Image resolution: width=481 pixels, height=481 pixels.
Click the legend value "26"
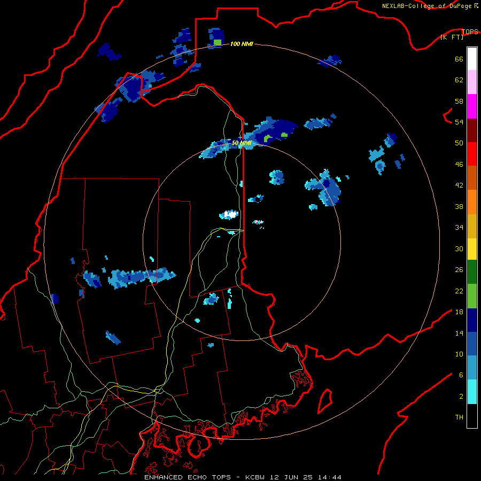pos(459,270)
